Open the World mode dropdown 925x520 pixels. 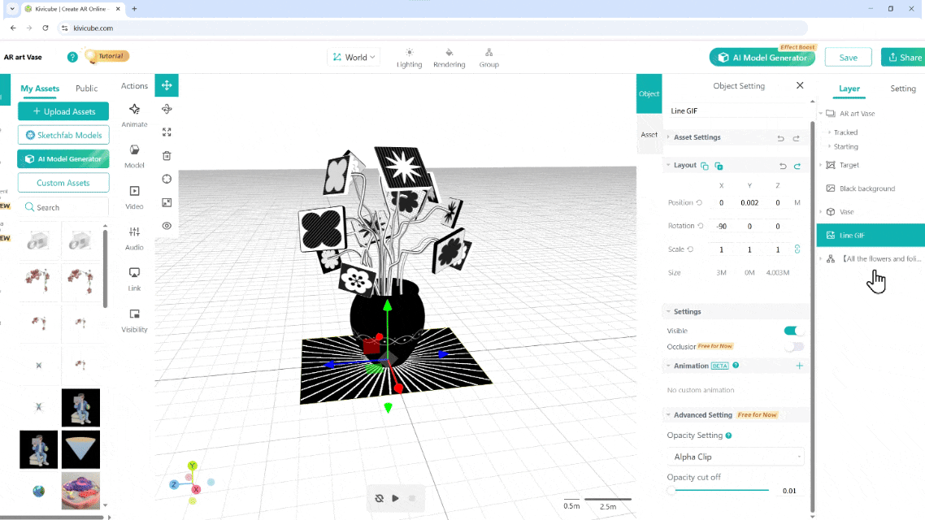tap(354, 57)
